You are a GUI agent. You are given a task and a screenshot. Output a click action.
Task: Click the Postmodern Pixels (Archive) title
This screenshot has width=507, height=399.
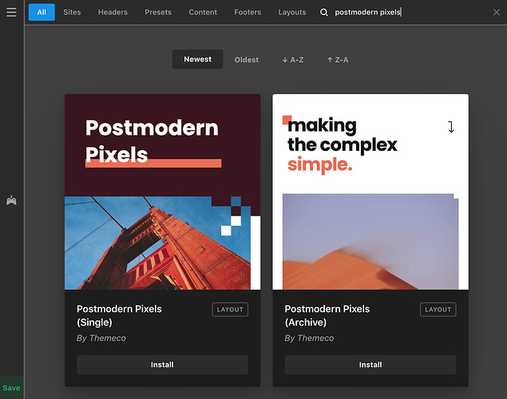point(327,316)
